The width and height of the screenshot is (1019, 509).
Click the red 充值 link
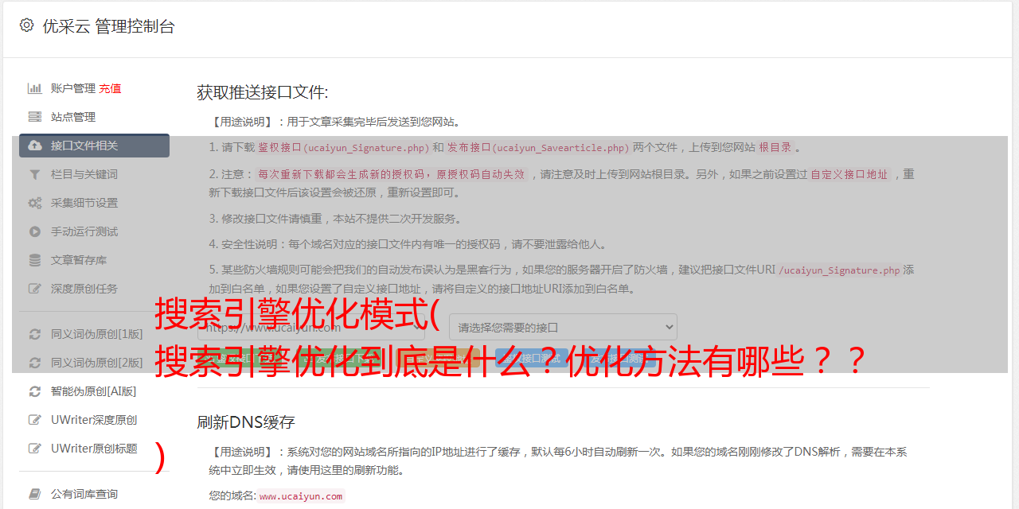point(110,88)
